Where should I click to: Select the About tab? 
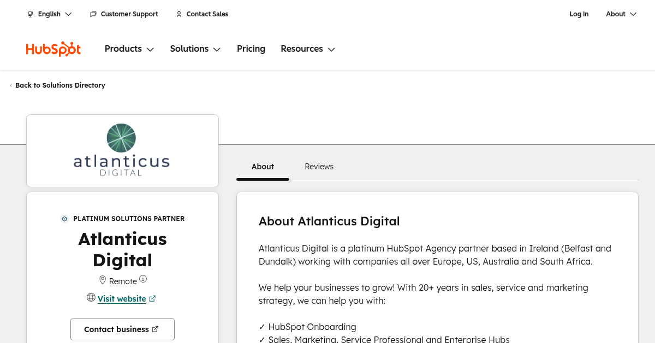pos(263,167)
